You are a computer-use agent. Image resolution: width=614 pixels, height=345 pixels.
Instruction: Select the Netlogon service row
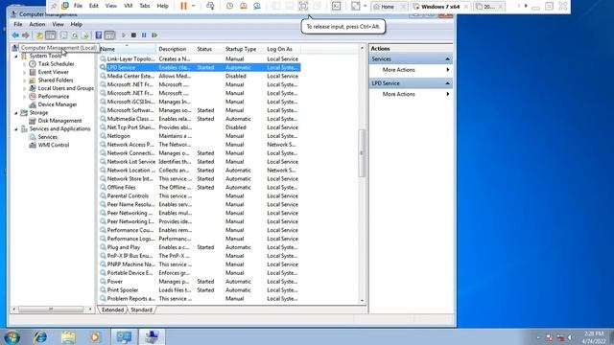[200, 136]
